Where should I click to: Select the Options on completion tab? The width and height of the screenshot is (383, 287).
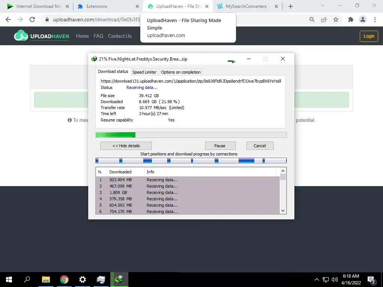click(x=181, y=72)
